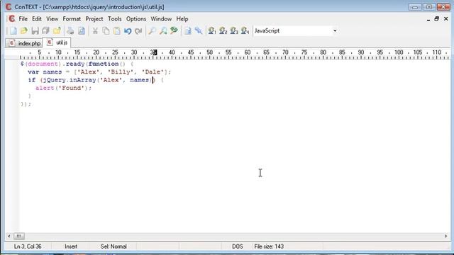Open Find with the magnifier icon
Image resolution: width=454 pixels, height=255 pixels.
pos(152,30)
